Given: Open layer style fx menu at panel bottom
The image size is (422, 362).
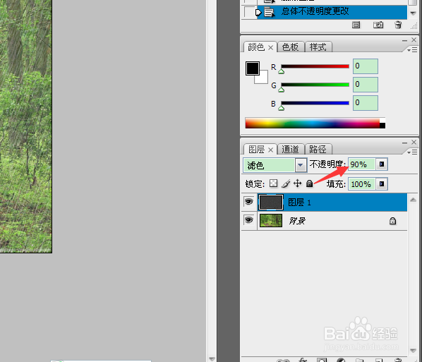Looking at the screenshot, I should (x=303, y=360).
